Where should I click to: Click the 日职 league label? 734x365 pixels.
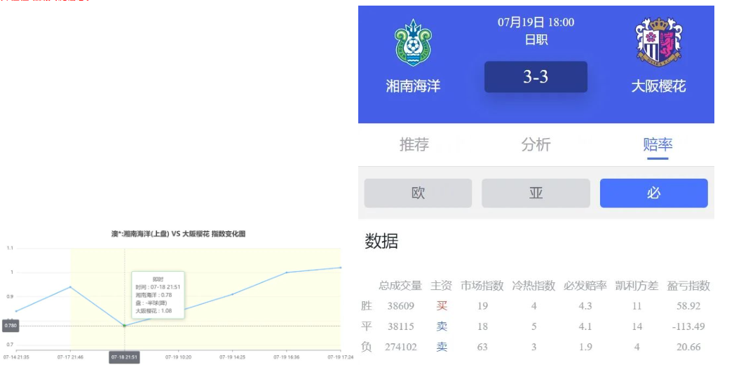coord(536,40)
